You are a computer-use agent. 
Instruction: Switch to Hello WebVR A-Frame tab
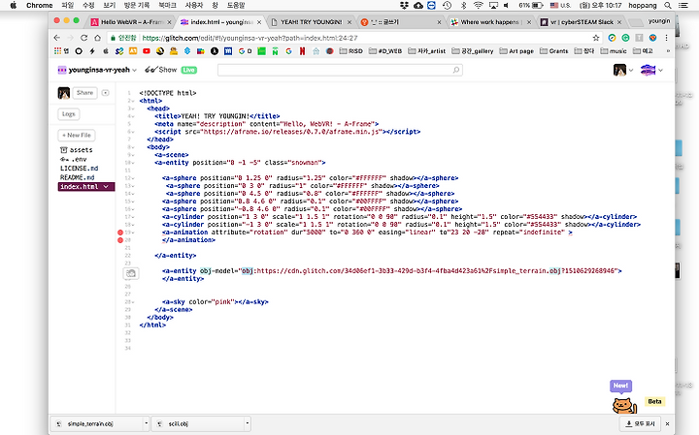(131, 21)
